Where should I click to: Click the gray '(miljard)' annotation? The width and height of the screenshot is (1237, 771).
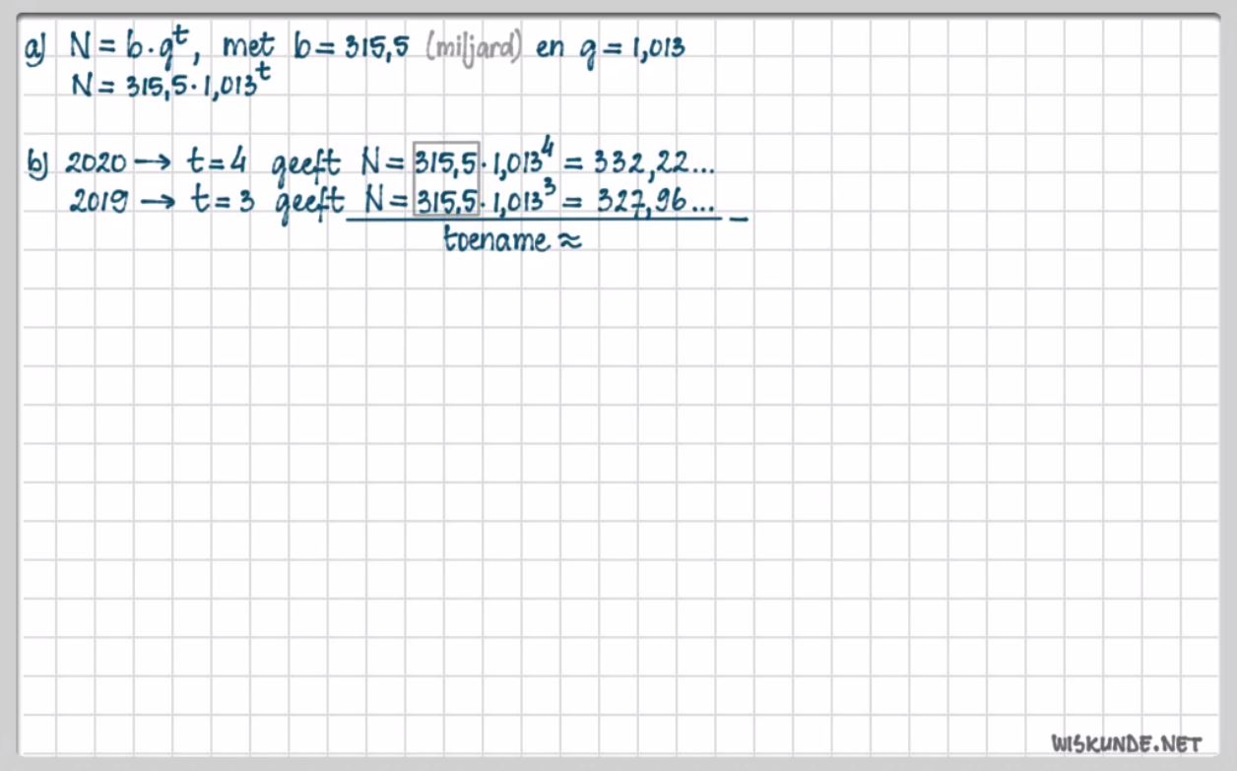(474, 47)
